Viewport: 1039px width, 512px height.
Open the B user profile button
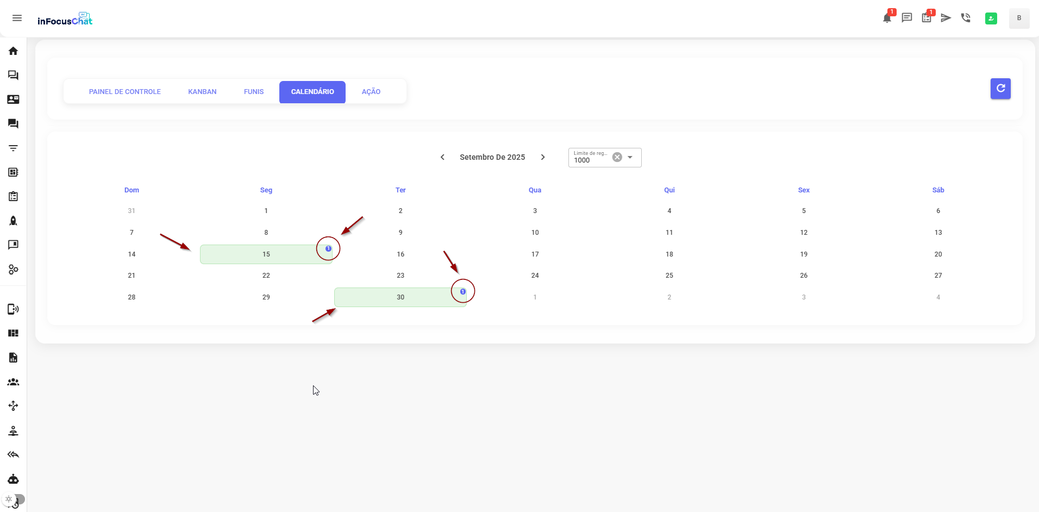tap(1019, 18)
